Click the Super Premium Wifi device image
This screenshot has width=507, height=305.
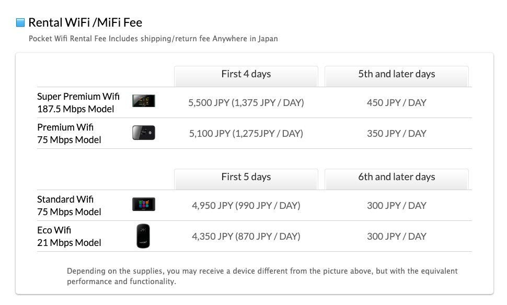click(x=144, y=101)
